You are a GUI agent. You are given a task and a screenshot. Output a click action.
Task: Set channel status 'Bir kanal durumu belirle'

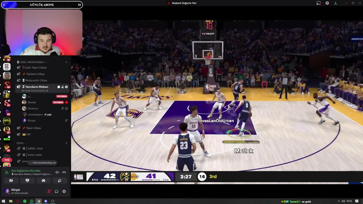(x=35, y=91)
